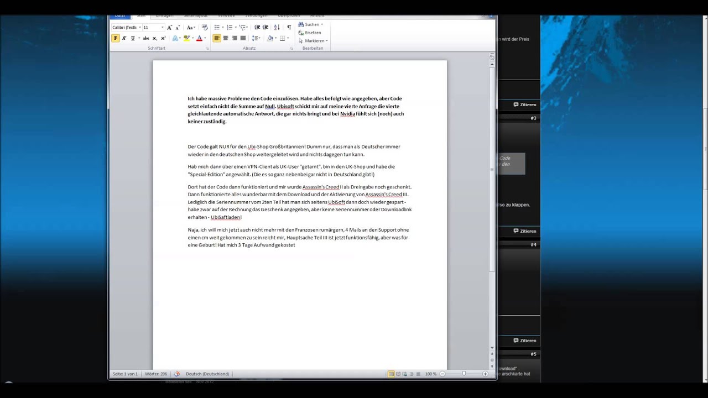Expand the font color dropdown arrow
Screen dimensions: 708x398
coord(205,38)
